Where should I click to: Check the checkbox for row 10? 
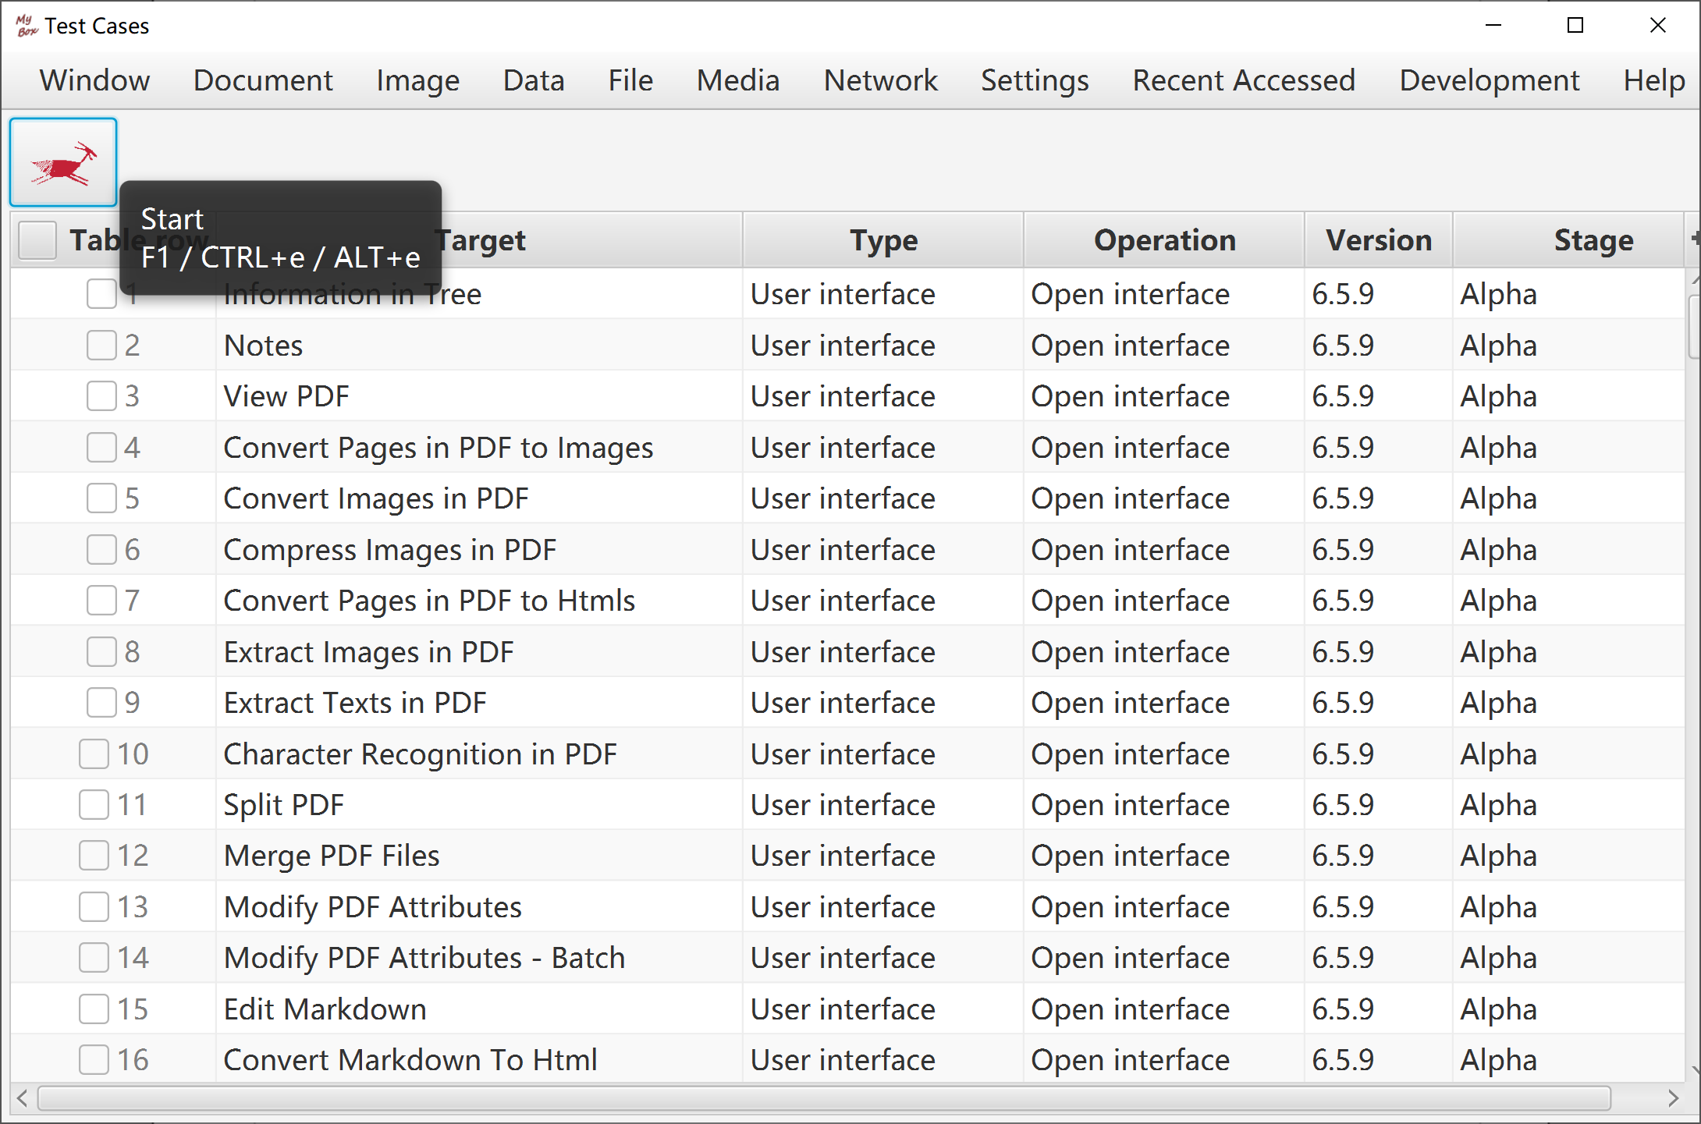(x=94, y=753)
